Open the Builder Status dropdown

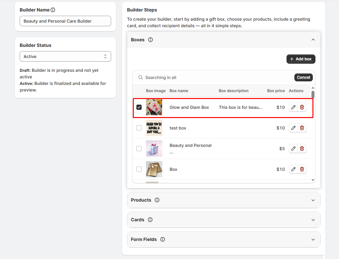(x=65, y=56)
